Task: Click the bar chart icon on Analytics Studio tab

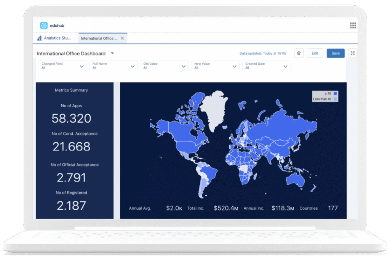Action: click(x=40, y=38)
